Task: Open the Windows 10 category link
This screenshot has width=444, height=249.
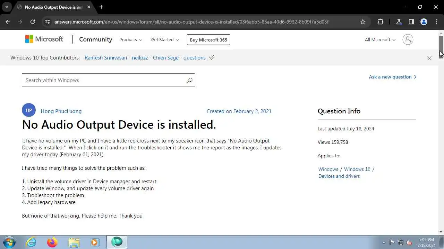Action: (x=357, y=169)
